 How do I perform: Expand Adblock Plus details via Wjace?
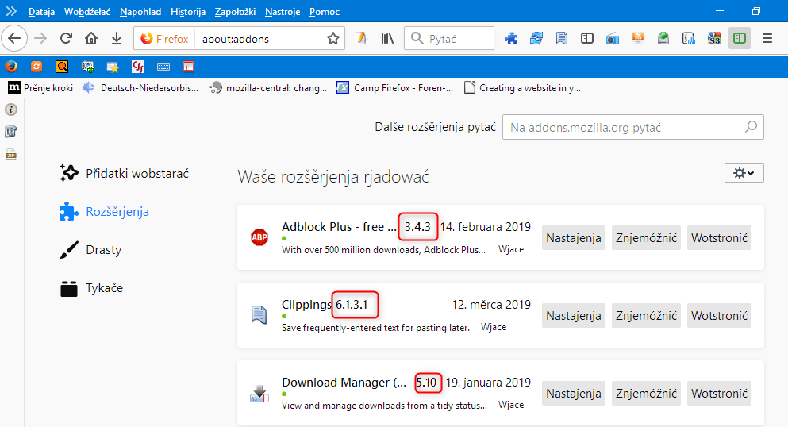tap(510, 249)
